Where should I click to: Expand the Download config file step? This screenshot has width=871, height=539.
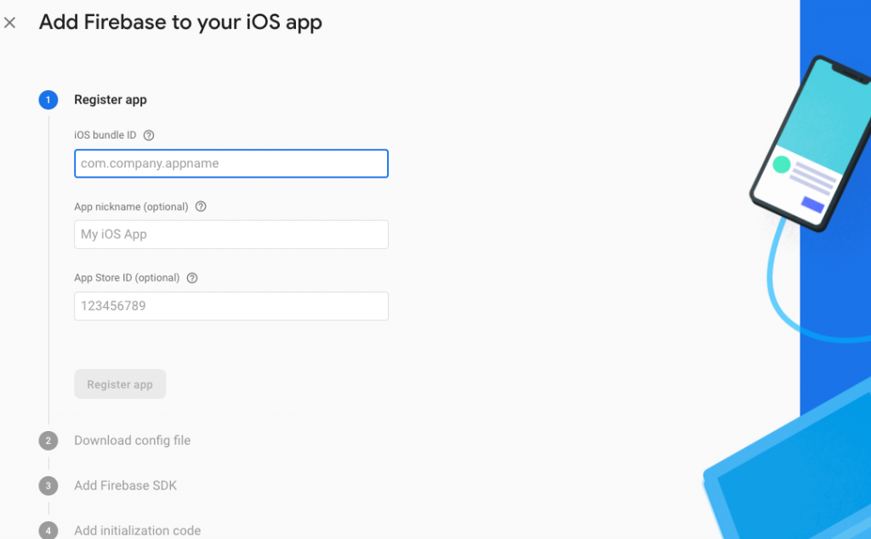tap(132, 440)
